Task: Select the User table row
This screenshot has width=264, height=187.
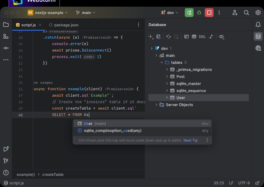Action: point(199,98)
